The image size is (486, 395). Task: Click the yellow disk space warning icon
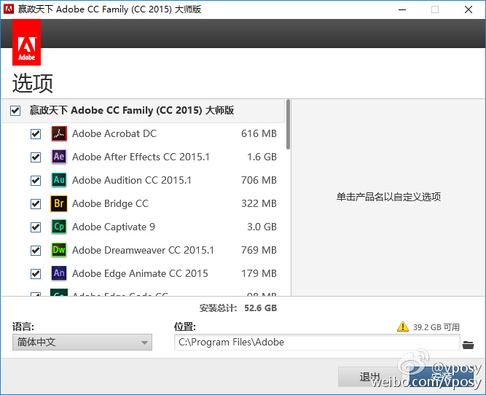pos(403,326)
